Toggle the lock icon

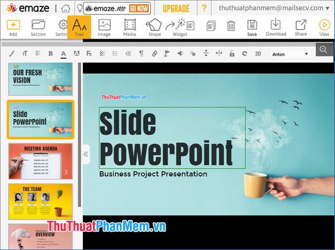(232, 54)
